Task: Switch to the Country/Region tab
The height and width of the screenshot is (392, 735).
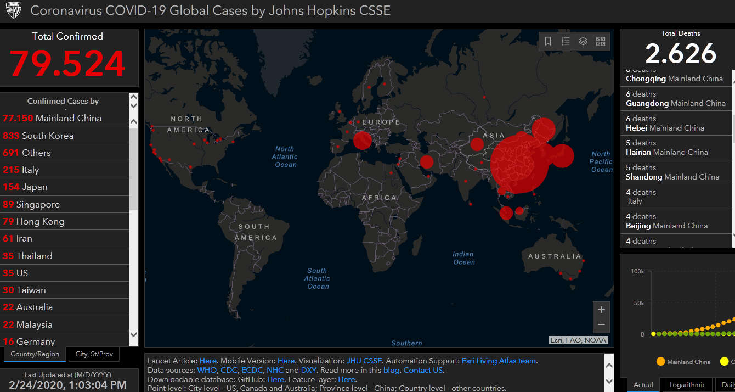Action: pos(35,354)
